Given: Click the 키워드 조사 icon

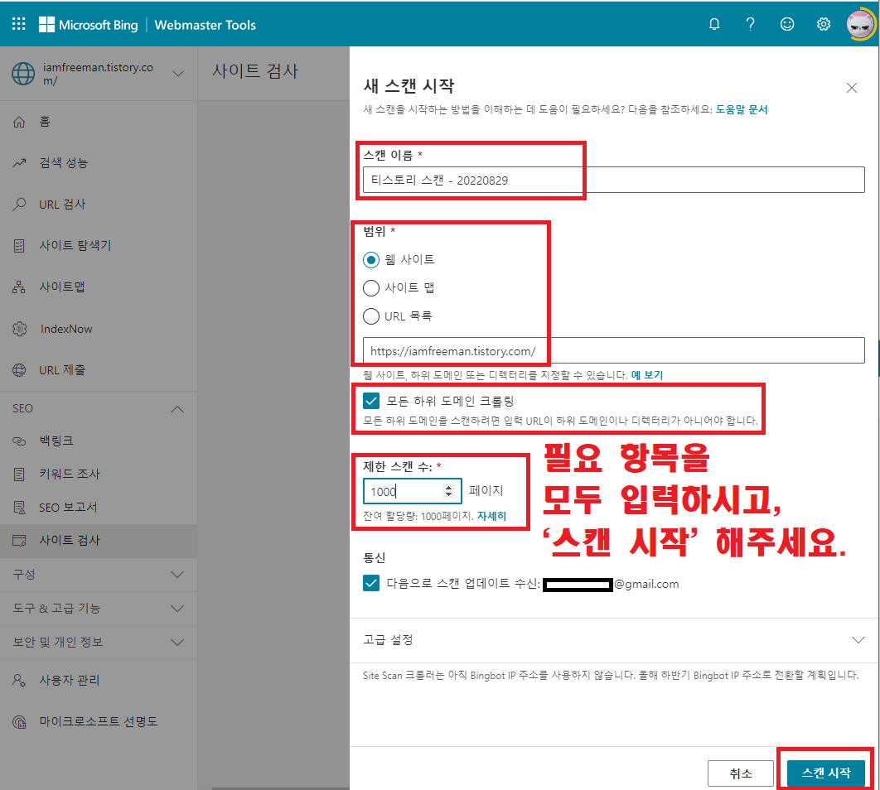Looking at the screenshot, I should (x=19, y=474).
